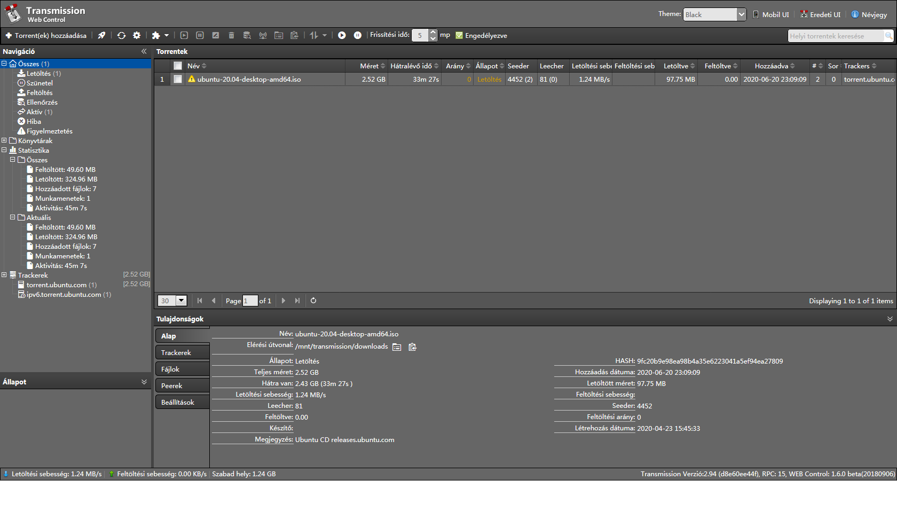Screen dimensions: 897x512
Task: Go to last page icon
Action: tap(297, 301)
